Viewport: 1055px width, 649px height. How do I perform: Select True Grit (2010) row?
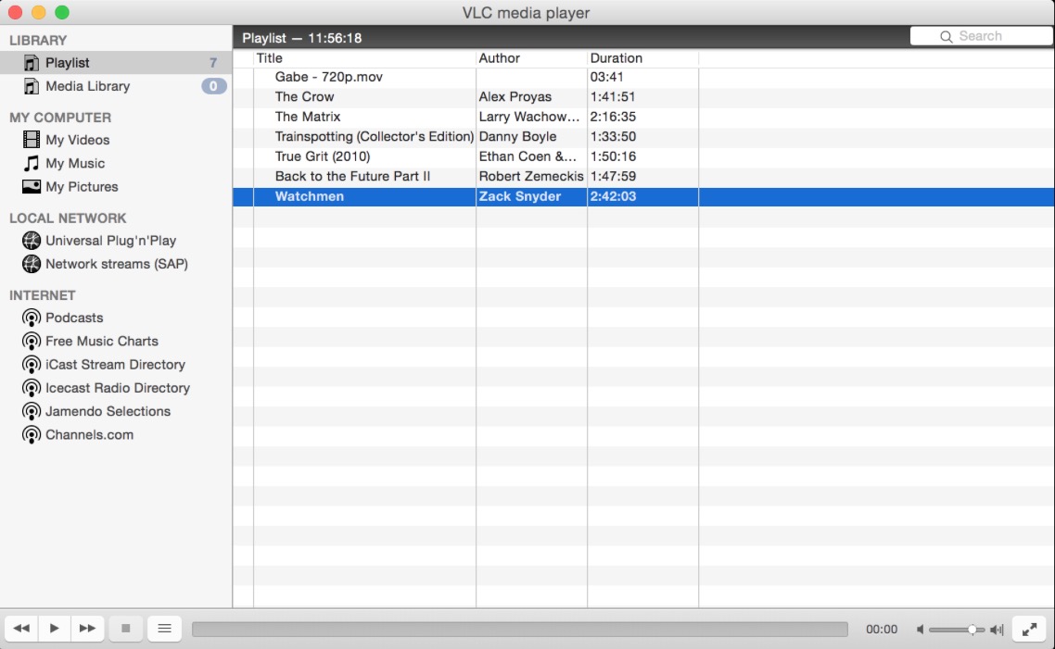(x=644, y=156)
